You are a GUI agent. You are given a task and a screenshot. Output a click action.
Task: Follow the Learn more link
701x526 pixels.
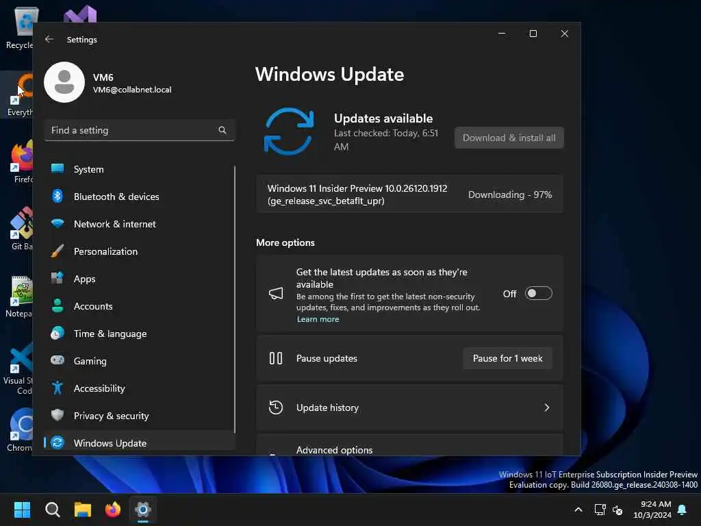(318, 319)
